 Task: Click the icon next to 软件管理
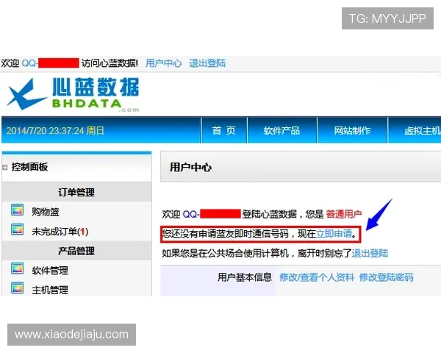(x=17, y=268)
